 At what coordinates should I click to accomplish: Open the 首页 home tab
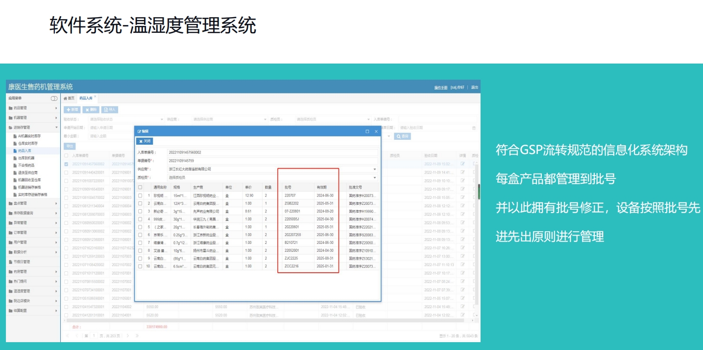point(69,98)
